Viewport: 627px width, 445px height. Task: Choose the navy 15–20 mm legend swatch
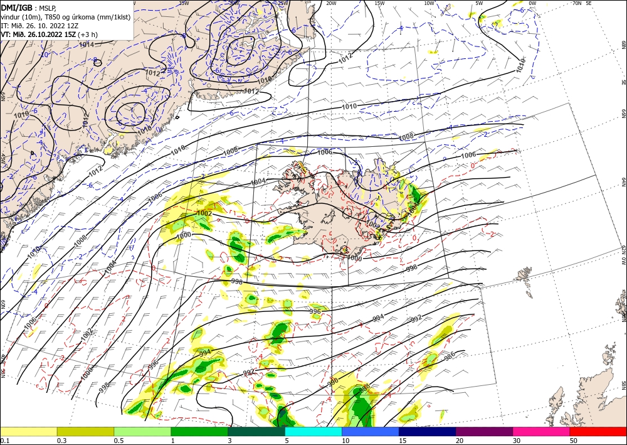pos(428,431)
